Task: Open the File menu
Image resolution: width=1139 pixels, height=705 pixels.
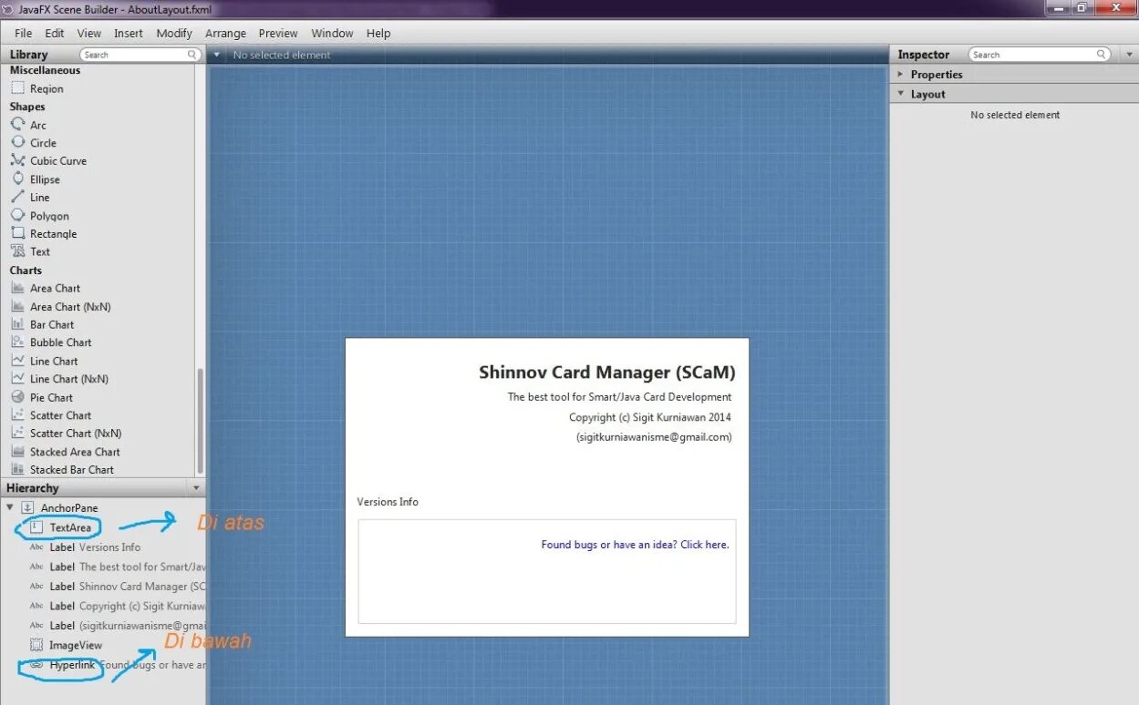Action: click(24, 33)
